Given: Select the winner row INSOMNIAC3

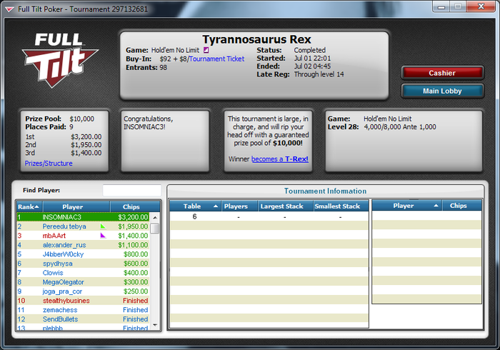Looking at the screenshot, I should pos(83,217).
